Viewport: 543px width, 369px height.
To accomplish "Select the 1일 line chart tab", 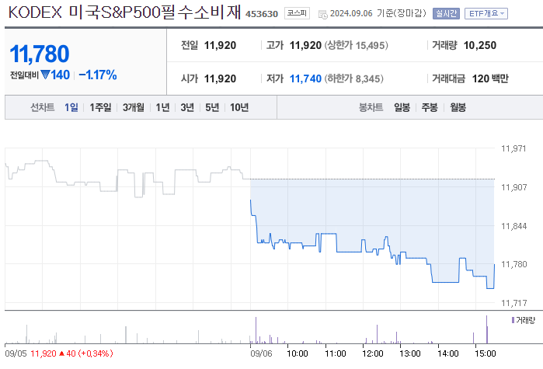I will tap(71, 107).
